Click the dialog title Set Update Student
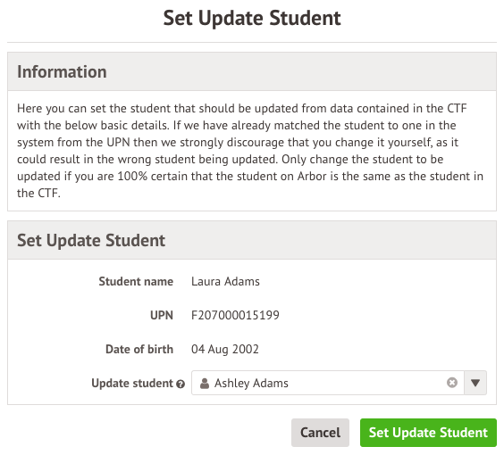Screen dimensions: 504x455 [x=252, y=18]
